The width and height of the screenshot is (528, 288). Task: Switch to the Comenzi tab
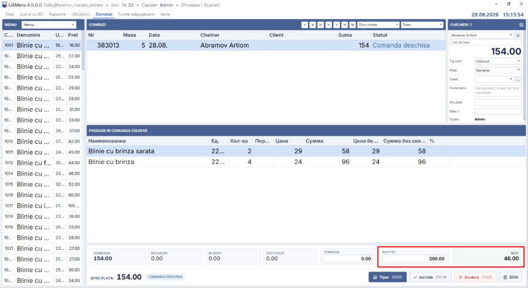pyautogui.click(x=104, y=14)
